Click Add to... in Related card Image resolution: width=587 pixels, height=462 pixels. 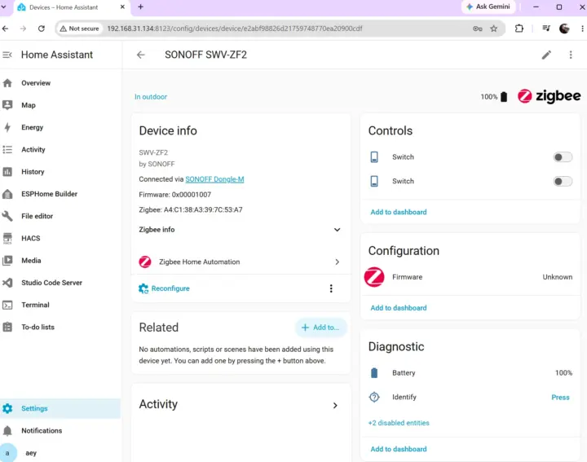(x=321, y=328)
